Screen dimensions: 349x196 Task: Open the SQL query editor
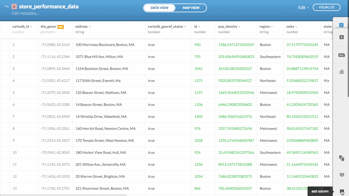(342, 55)
